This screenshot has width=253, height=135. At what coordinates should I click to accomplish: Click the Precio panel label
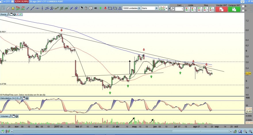pos(3,14)
